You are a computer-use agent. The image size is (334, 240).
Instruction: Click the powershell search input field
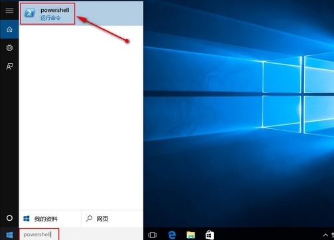pyautogui.click(x=81, y=234)
